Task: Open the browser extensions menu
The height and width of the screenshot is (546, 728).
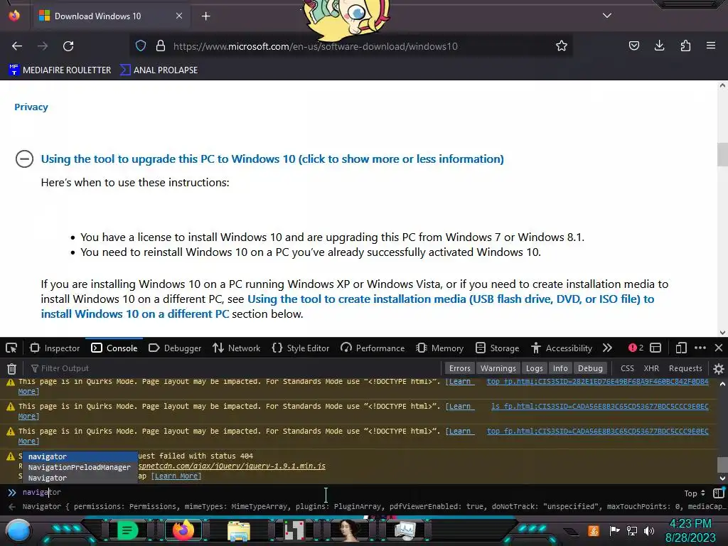Action: pyautogui.click(x=685, y=46)
